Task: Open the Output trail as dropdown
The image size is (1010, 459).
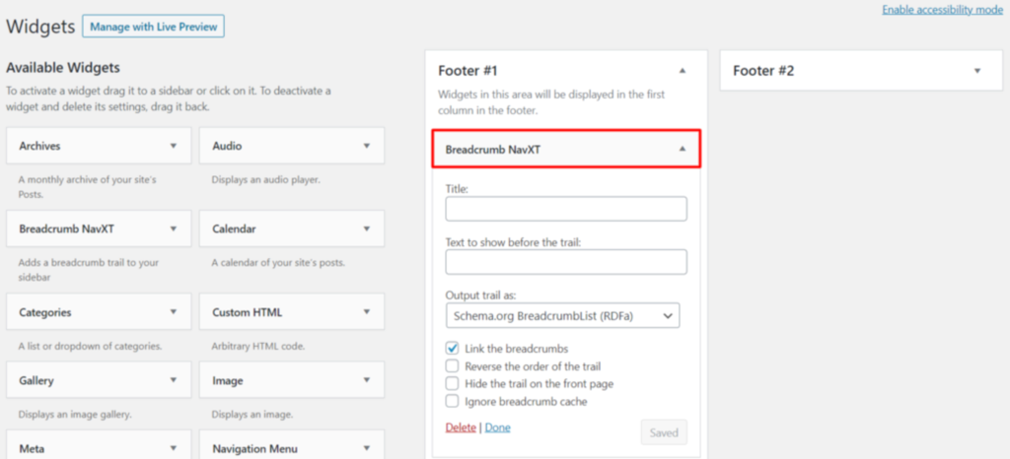Action: [565, 316]
